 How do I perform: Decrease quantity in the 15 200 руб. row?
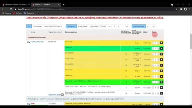coord(153,93)
